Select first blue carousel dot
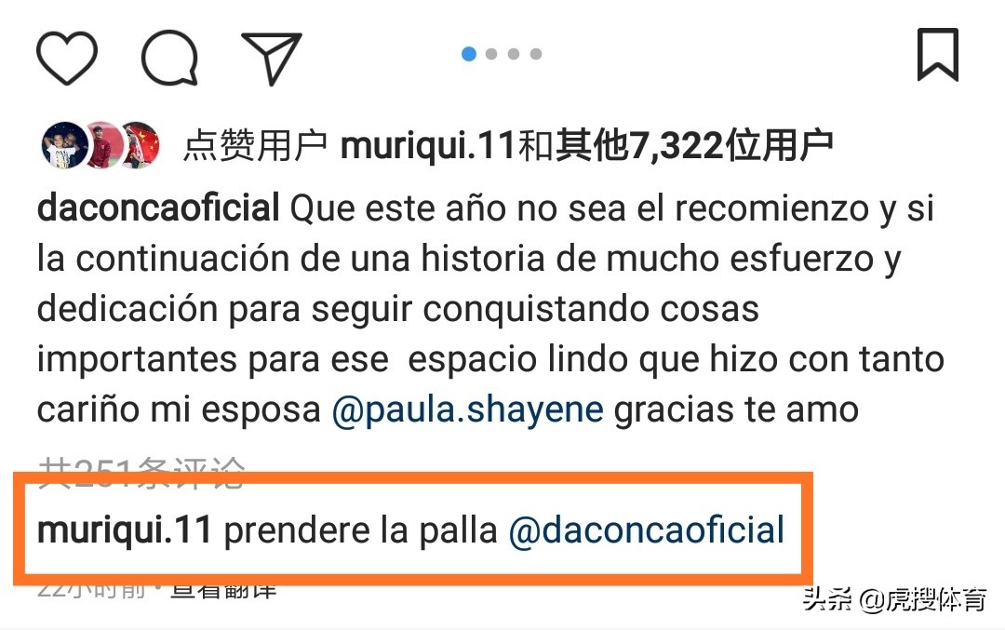This screenshot has width=1005, height=630. pos(469,54)
